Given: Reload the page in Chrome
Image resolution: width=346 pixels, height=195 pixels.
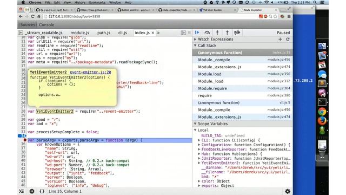Looking at the screenshot, I should (32, 16).
